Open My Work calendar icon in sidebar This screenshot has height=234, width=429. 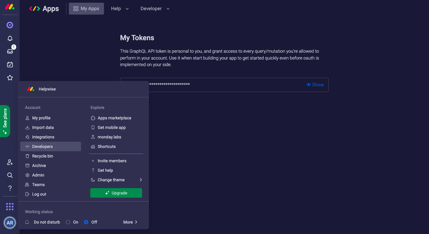[x=10, y=64]
